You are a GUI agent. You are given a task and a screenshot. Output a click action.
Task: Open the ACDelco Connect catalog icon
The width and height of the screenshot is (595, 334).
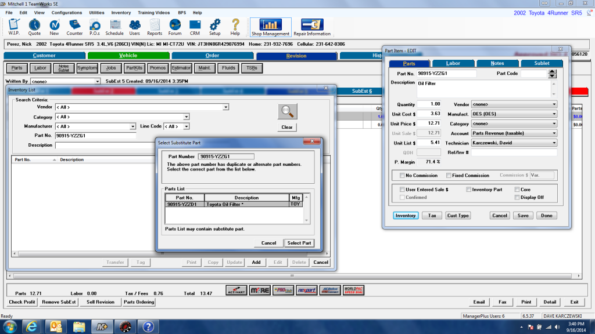330,291
